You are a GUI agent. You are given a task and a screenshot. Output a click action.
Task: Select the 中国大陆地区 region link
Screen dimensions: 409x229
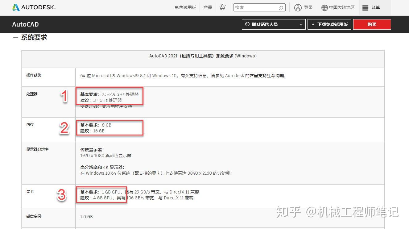tap(342, 8)
